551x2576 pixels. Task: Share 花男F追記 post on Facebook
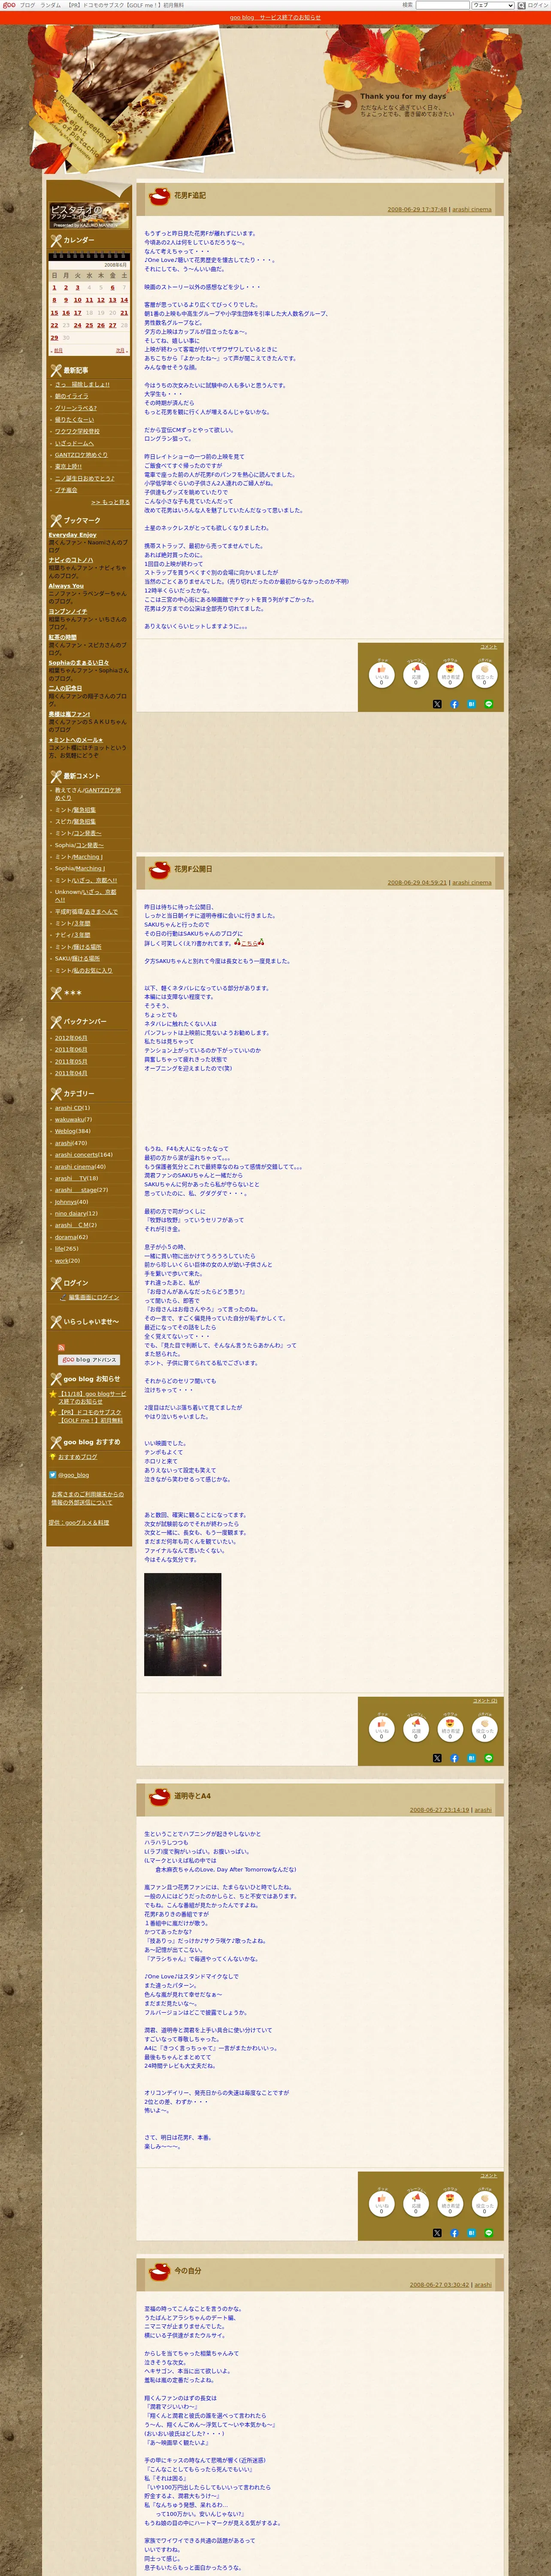454,704
